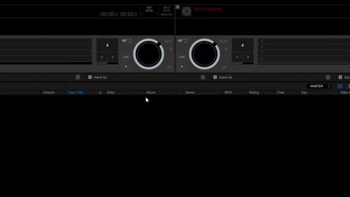The height and width of the screenshot is (197, 350).
Task: Toggle SLIP mode on the right deck
Action: [224, 42]
